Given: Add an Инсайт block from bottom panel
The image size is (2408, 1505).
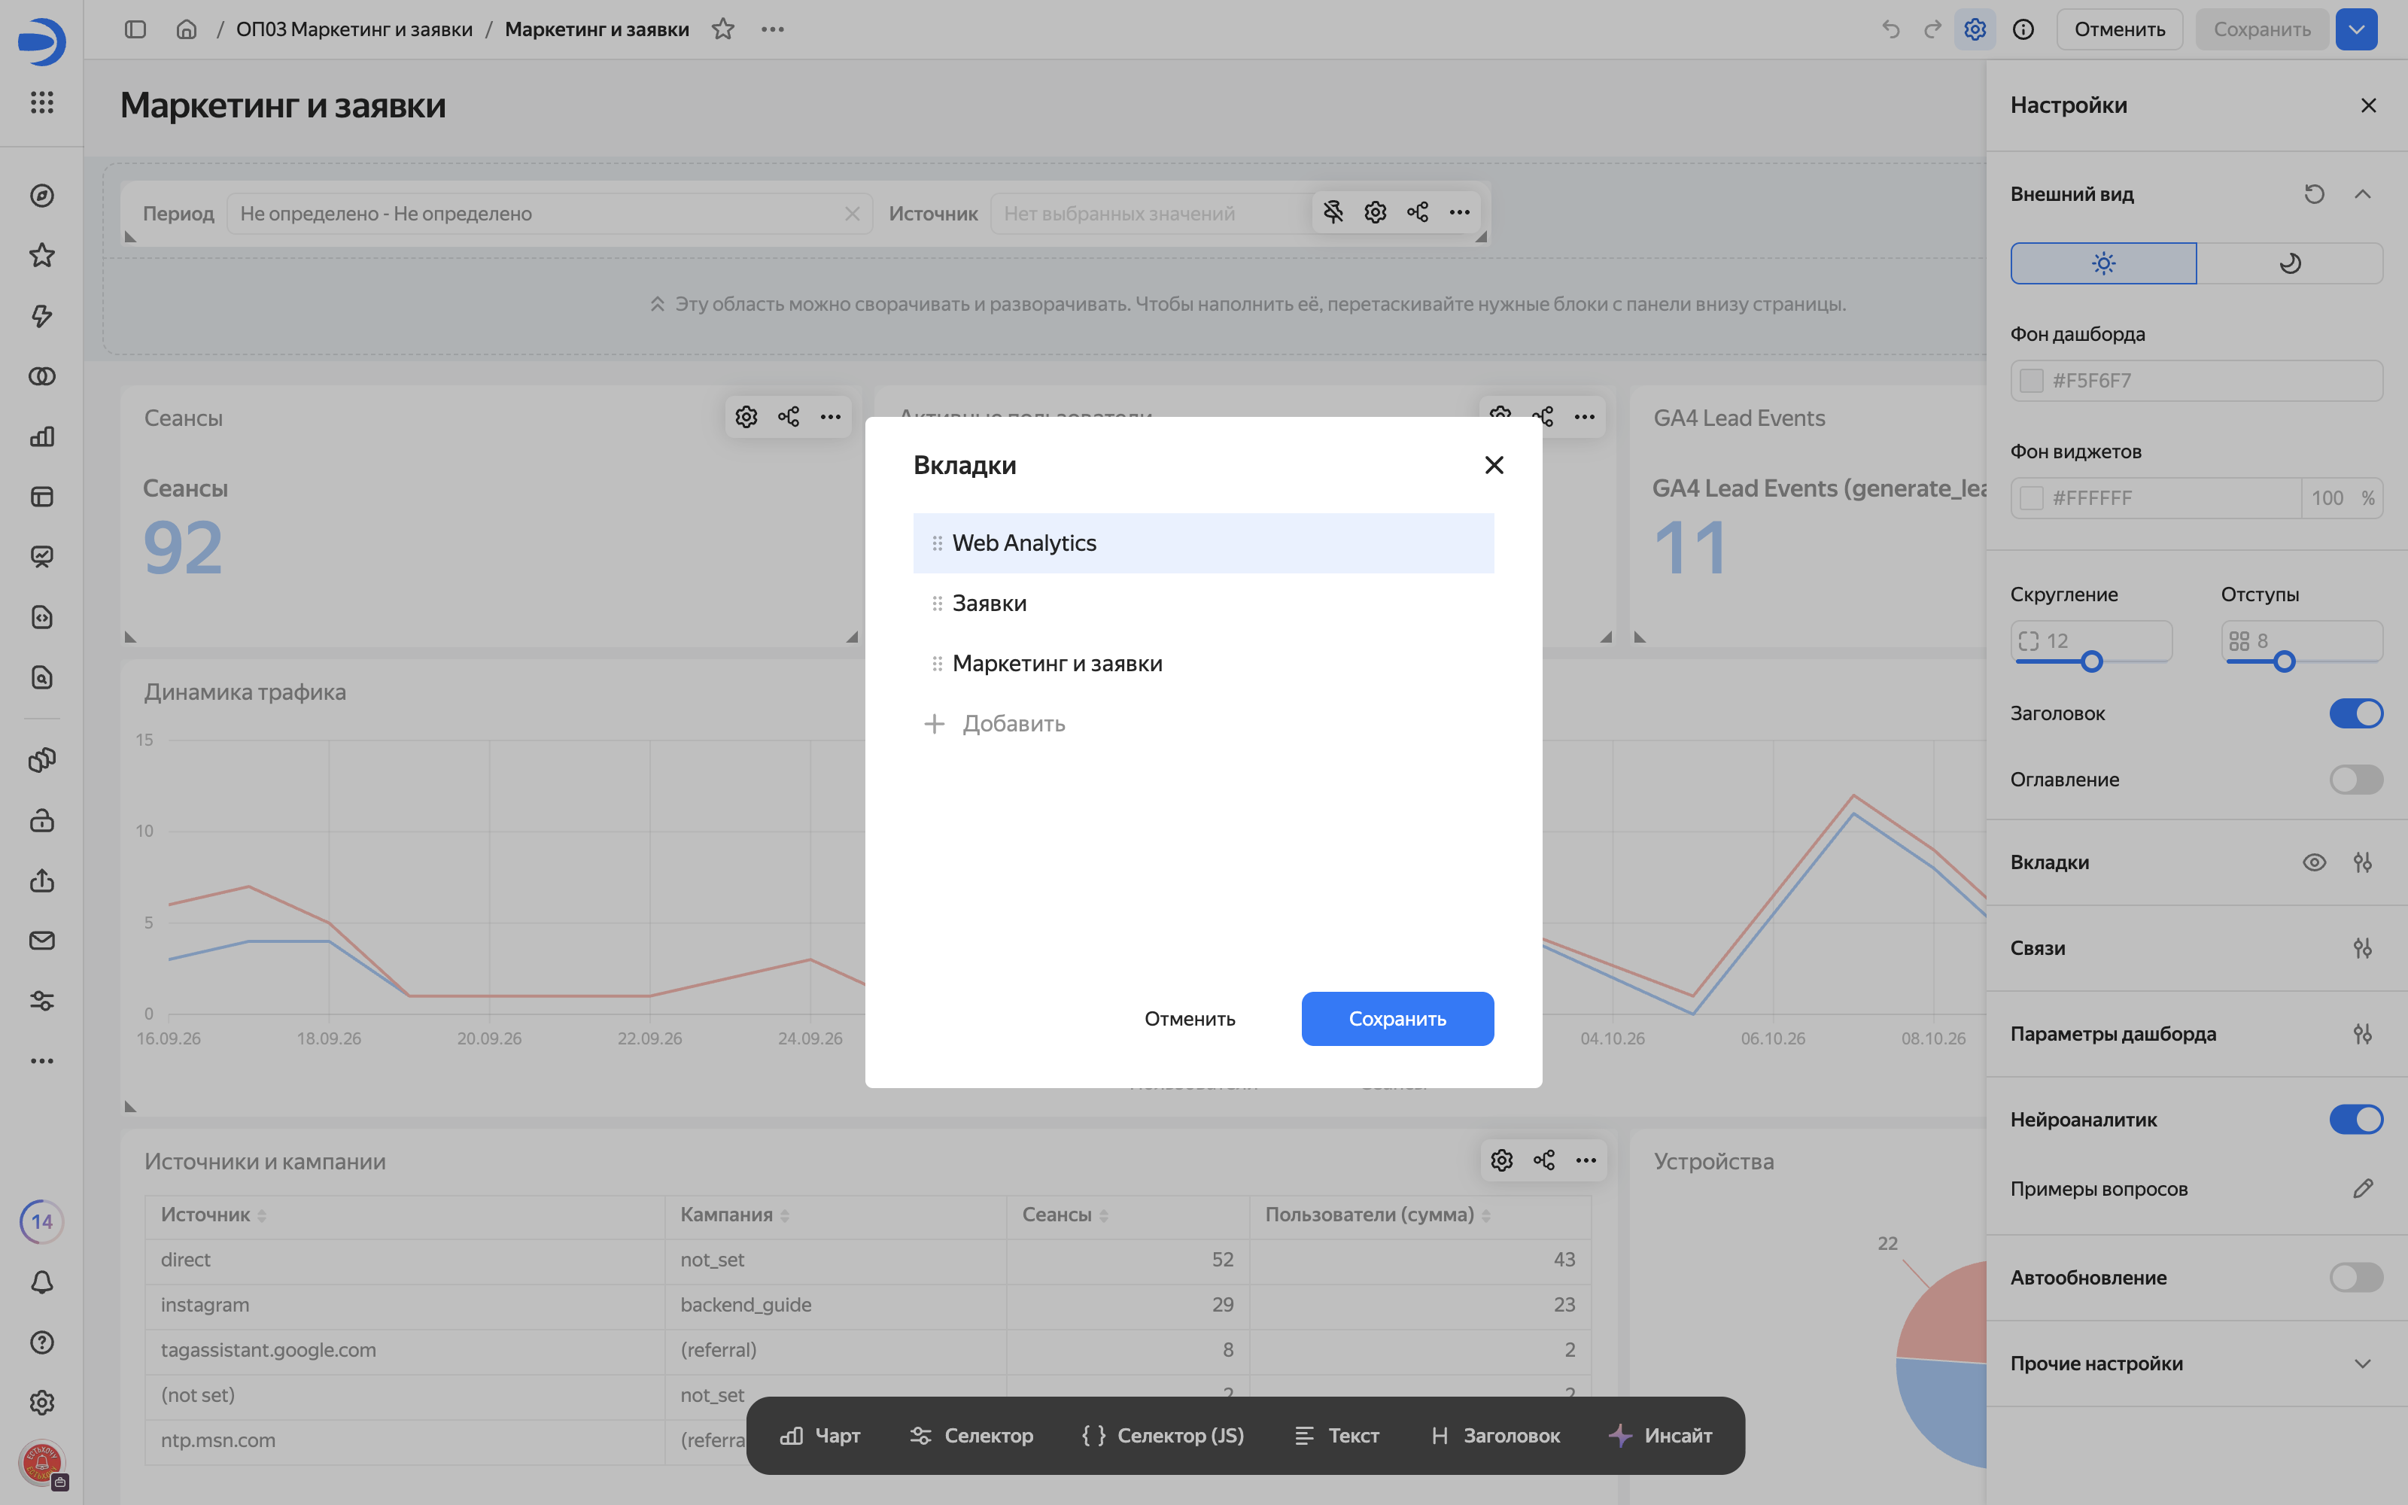Looking at the screenshot, I should coord(1661,1435).
